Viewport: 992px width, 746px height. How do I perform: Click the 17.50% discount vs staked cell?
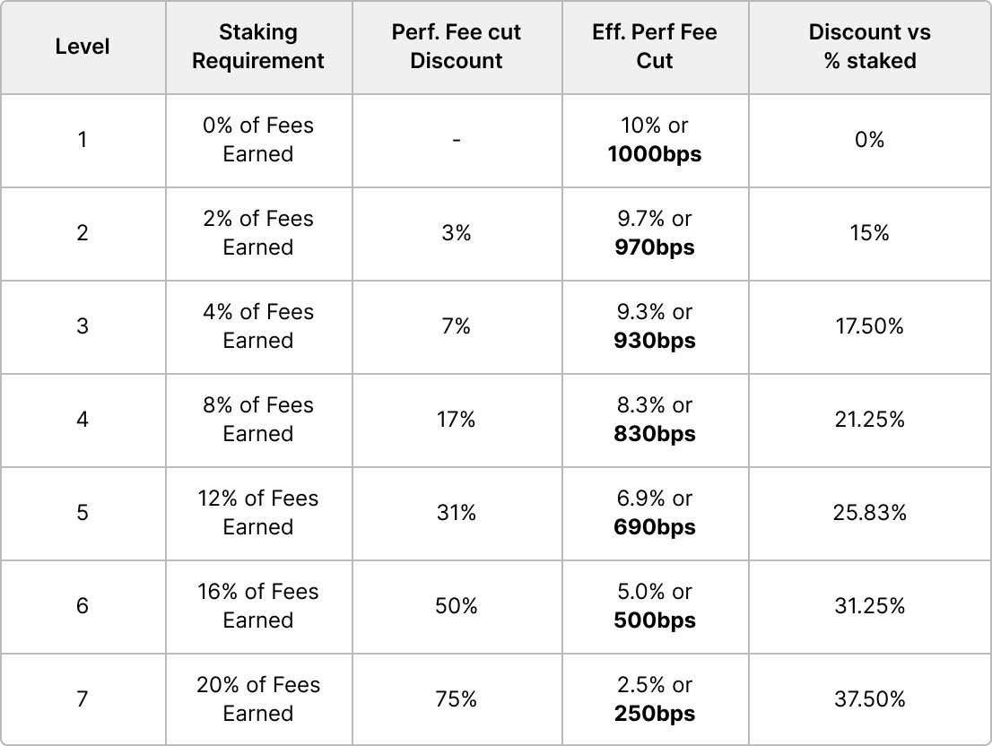(869, 326)
